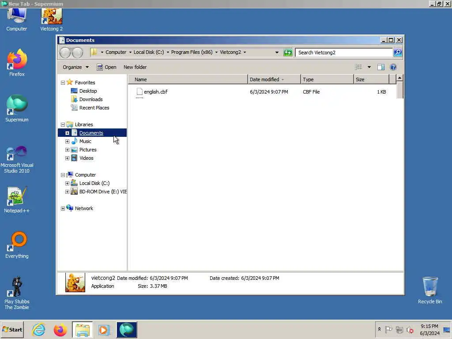Viewport: 452px width, 339px height.
Task: Open the Start menu
Action: point(12,329)
